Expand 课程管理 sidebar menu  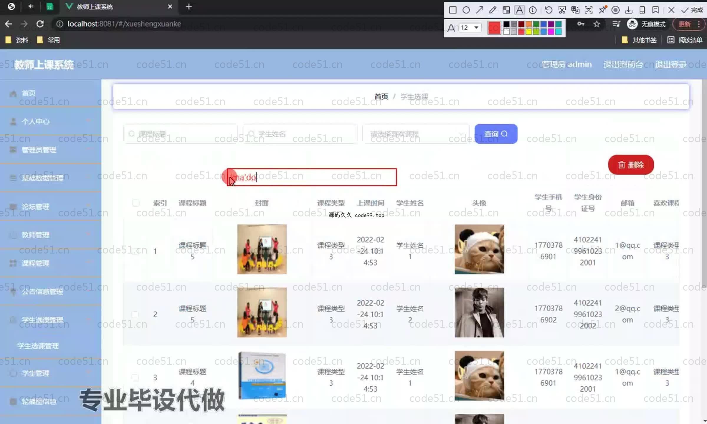51,263
